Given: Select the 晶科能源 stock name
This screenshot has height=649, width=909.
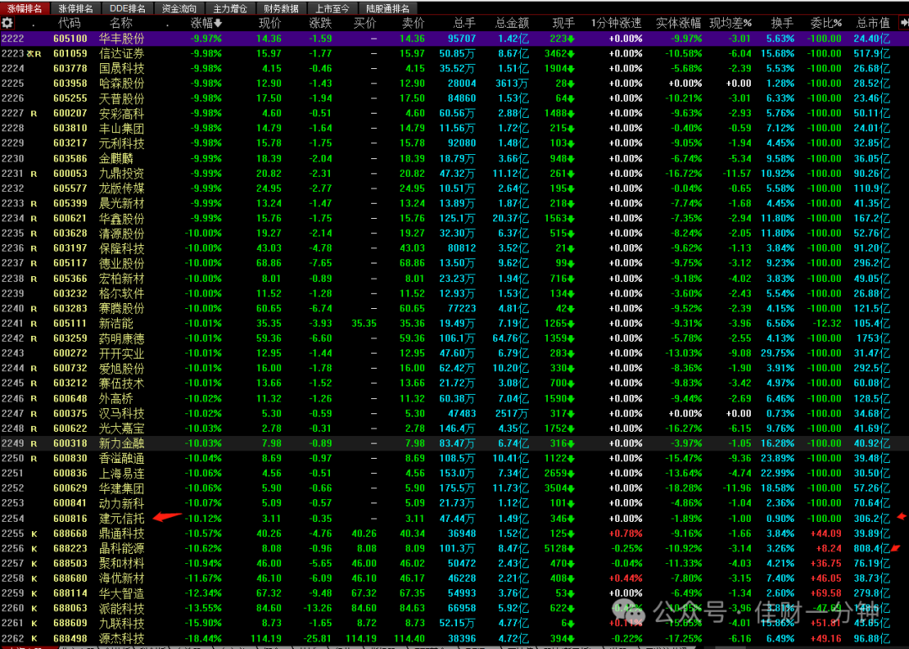Looking at the screenshot, I should (122, 549).
